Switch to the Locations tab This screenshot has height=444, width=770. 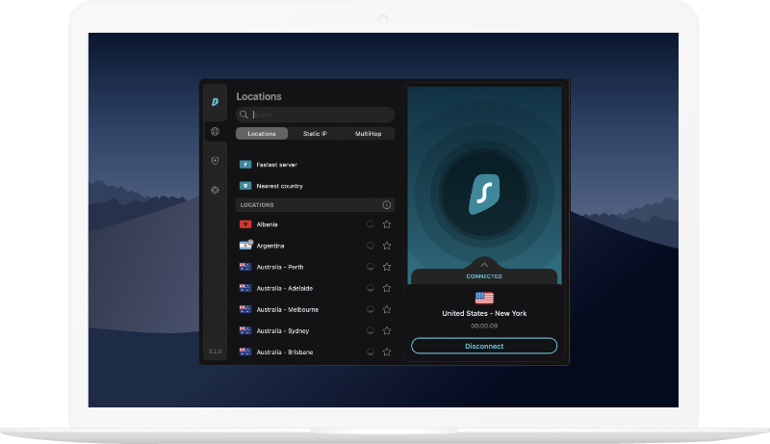pos(262,134)
